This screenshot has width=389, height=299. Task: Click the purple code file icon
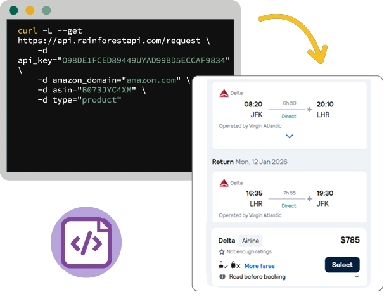point(86,242)
